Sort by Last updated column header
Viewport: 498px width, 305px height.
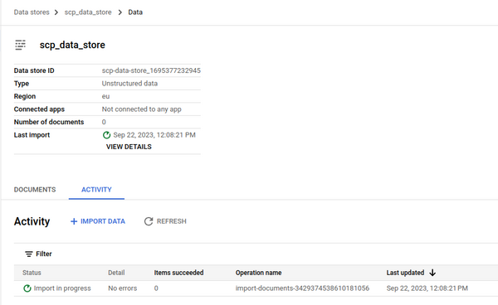coord(405,273)
